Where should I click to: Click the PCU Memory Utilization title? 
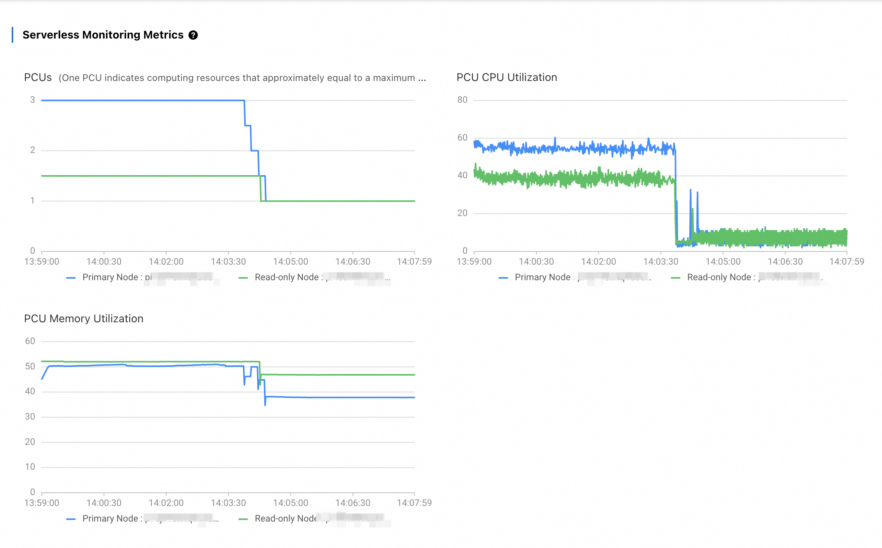[x=84, y=319]
